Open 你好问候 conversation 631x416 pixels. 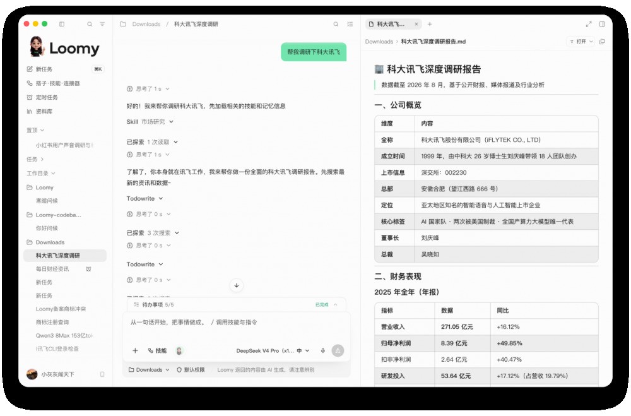pos(47,228)
